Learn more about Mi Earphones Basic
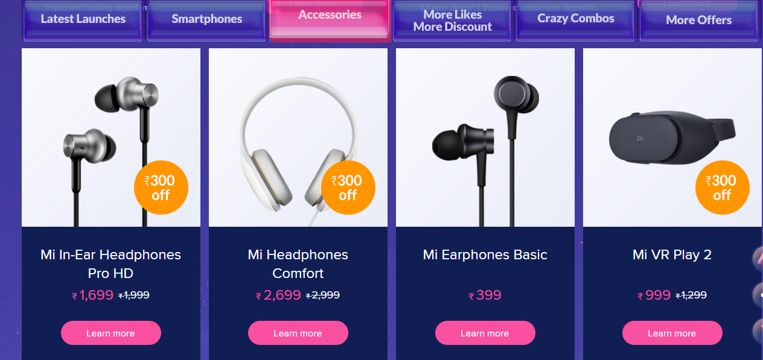763x360 pixels. pos(485,333)
